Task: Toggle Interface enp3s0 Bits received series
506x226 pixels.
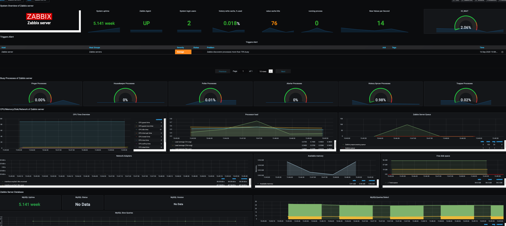Action: pyautogui.click(x=16, y=182)
